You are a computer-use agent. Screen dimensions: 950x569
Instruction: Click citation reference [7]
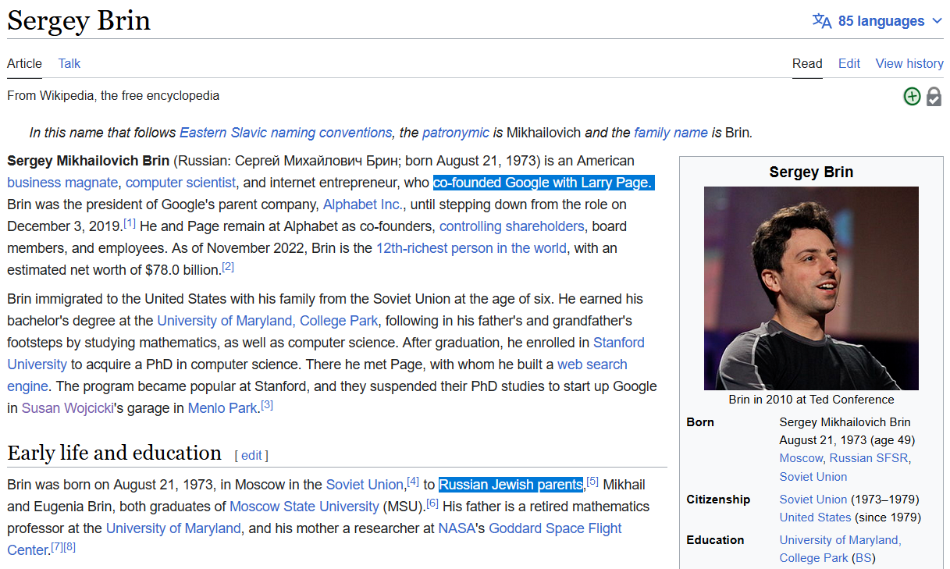point(57,547)
